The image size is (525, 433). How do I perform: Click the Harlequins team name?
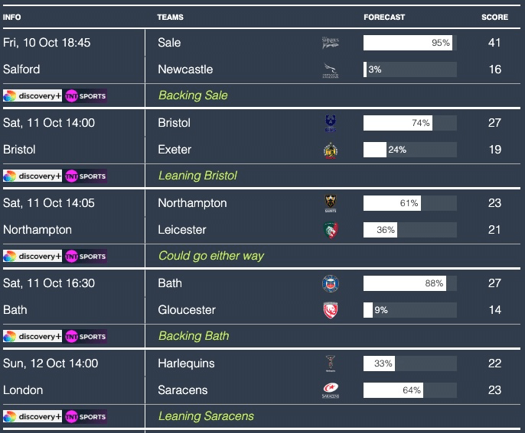pyautogui.click(x=186, y=364)
